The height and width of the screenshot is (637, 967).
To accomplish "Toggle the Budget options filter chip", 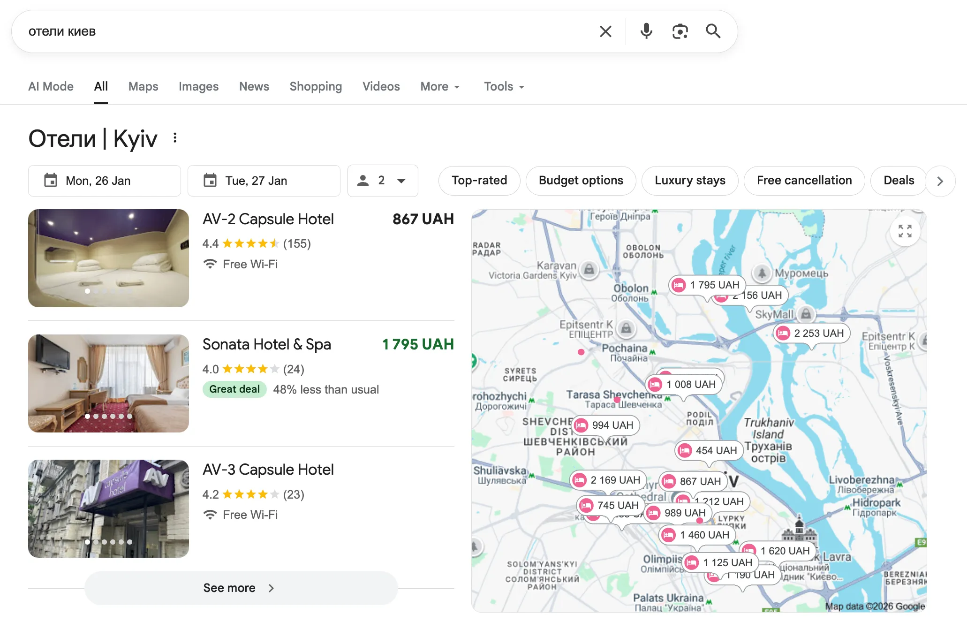I will [581, 181].
